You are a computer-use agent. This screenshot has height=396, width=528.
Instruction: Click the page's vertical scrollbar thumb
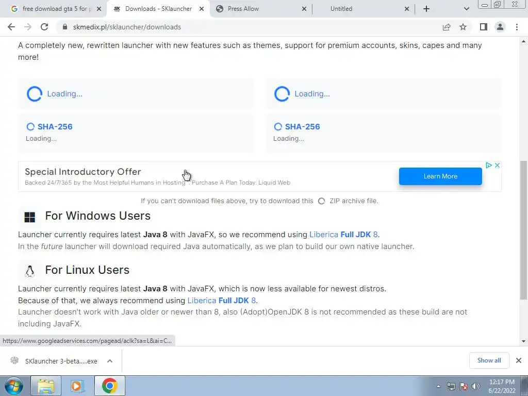523,230
